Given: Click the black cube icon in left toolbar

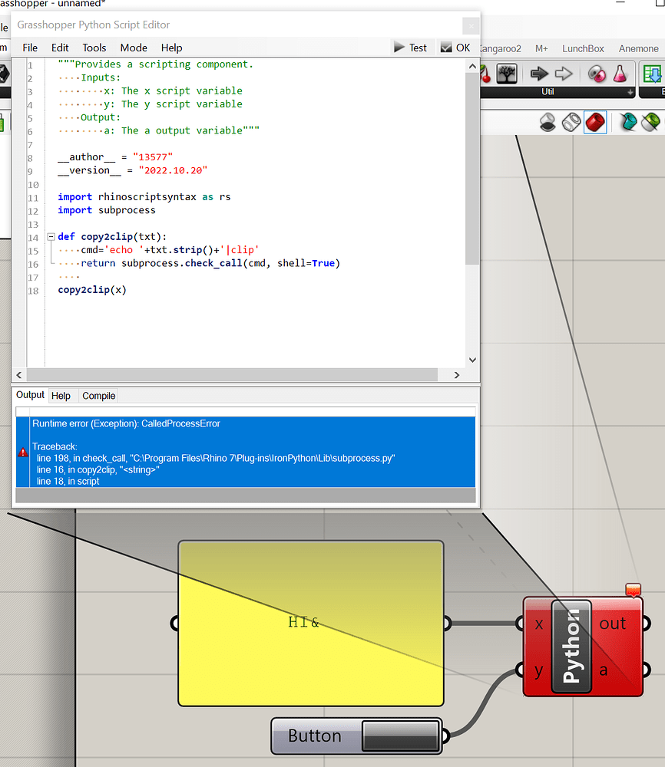Looking at the screenshot, I should click(x=4, y=74).
